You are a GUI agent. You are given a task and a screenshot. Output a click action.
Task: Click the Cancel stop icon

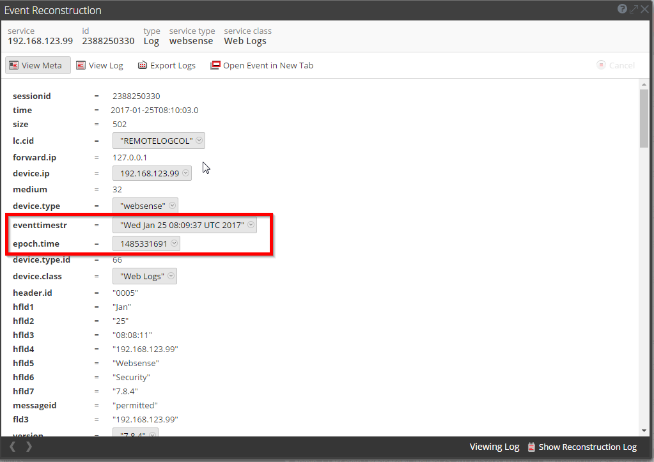(601, 65)
